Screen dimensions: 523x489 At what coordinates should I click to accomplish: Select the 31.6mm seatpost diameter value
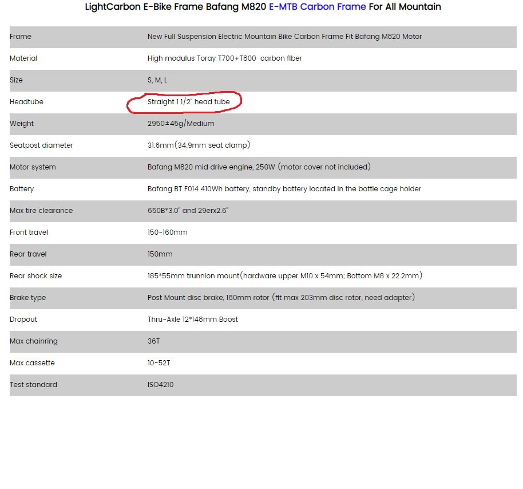pyautogui.click(x=160, y=145)
